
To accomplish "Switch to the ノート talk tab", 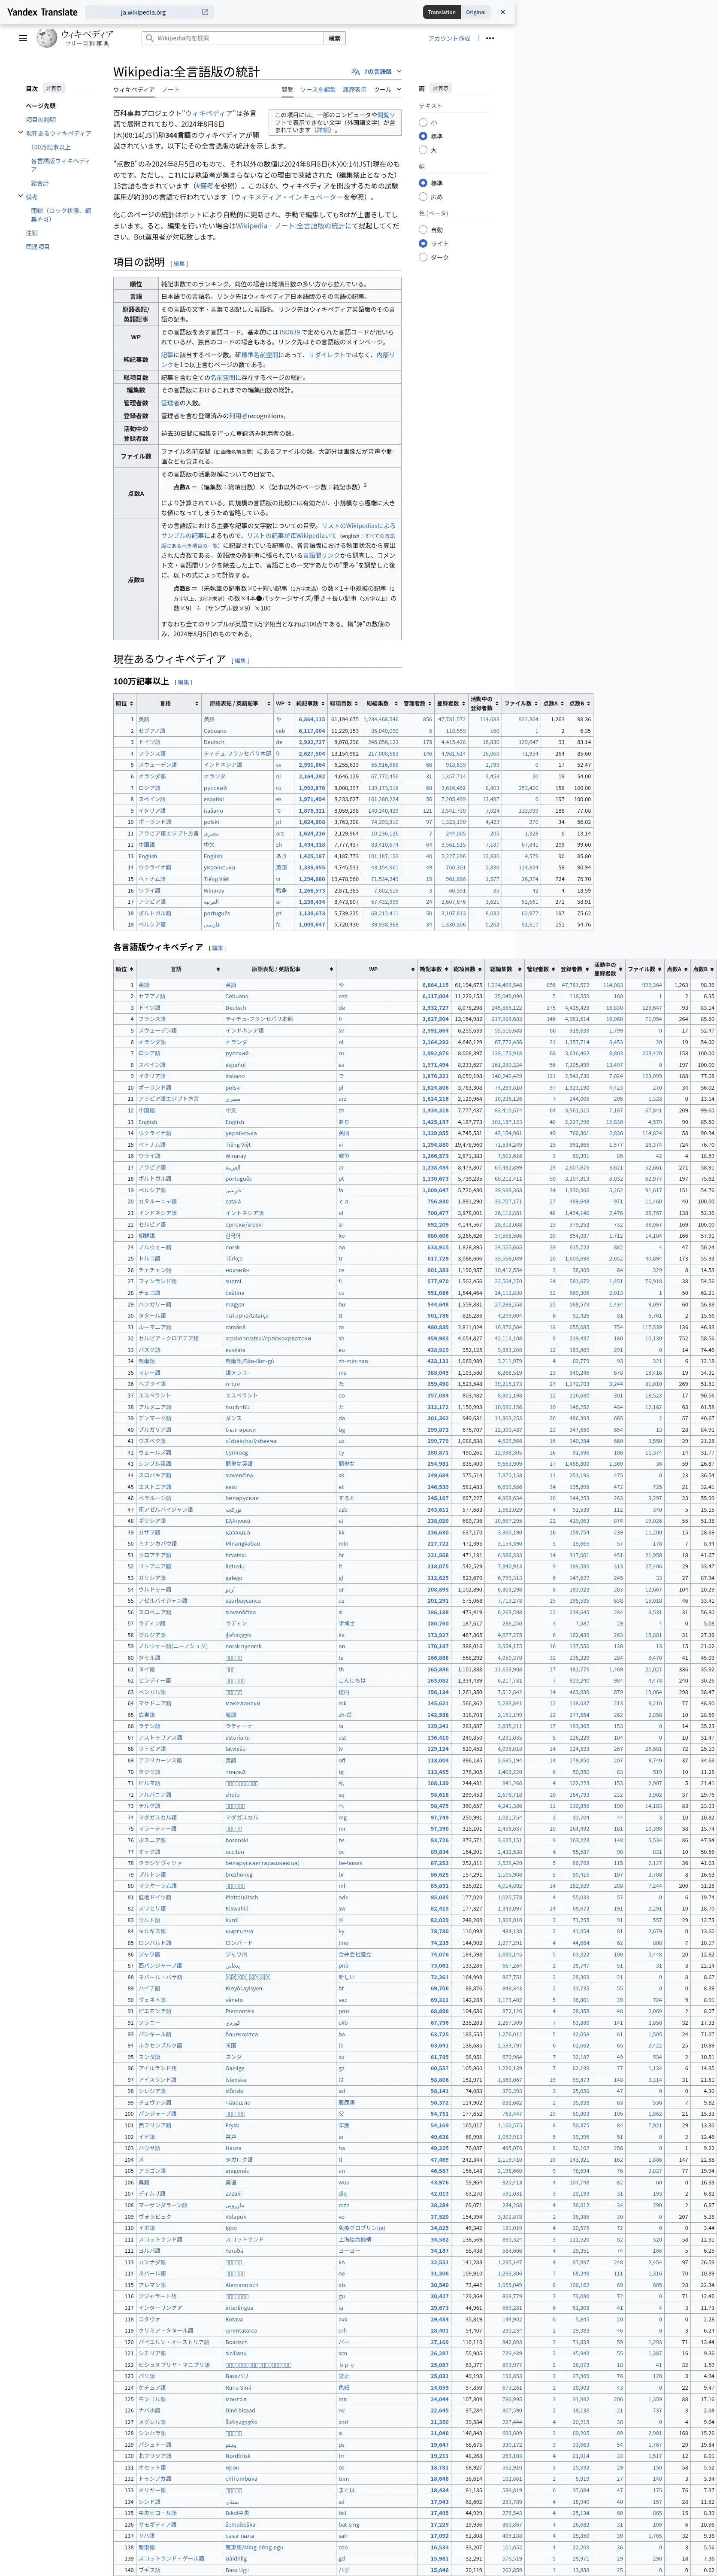I will click(x=171, y=90).
